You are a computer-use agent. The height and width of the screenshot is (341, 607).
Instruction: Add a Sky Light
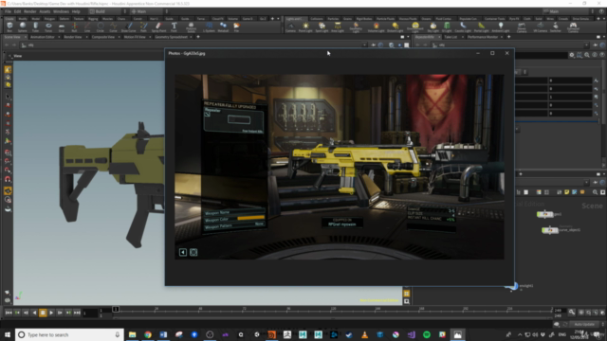pos(432,27)
